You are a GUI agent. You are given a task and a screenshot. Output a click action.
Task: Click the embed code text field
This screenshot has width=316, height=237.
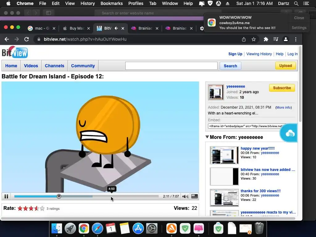click(247, 126)
